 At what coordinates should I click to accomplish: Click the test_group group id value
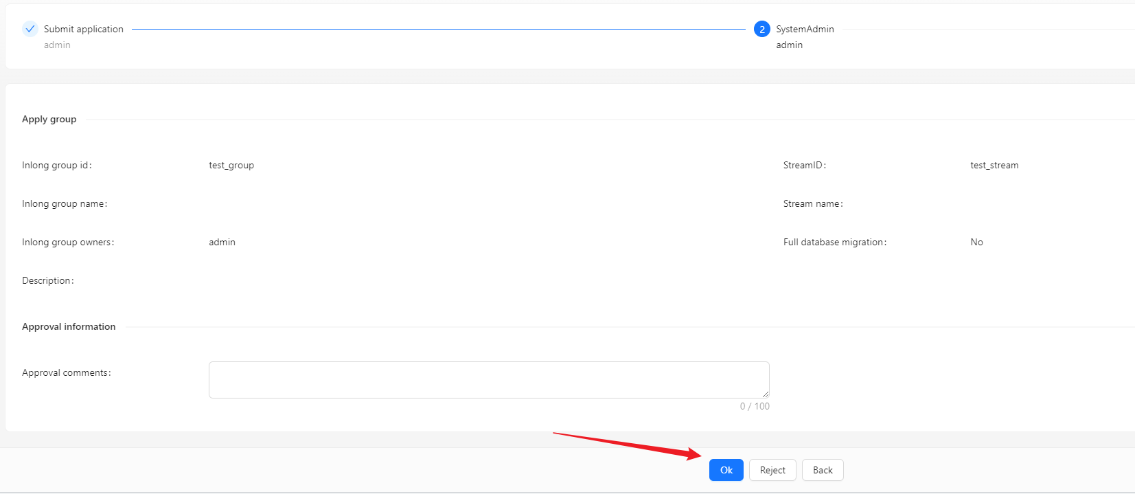click(x=231, y=165)
